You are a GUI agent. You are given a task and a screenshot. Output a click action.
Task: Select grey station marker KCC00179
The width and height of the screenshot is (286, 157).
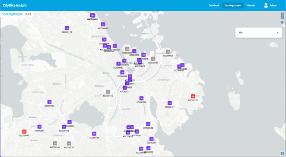69,144
